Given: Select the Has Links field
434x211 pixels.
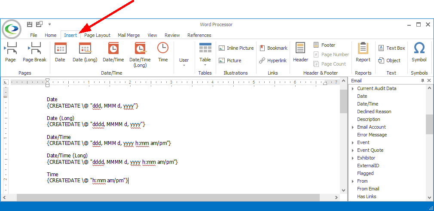Looking at the screenshot, I should pyautogui.click(x=367, y=197).
